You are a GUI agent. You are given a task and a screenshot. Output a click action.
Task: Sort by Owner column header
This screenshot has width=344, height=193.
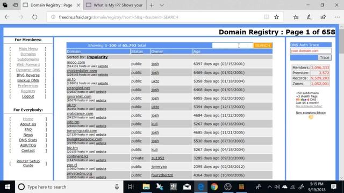pos(157,51)
